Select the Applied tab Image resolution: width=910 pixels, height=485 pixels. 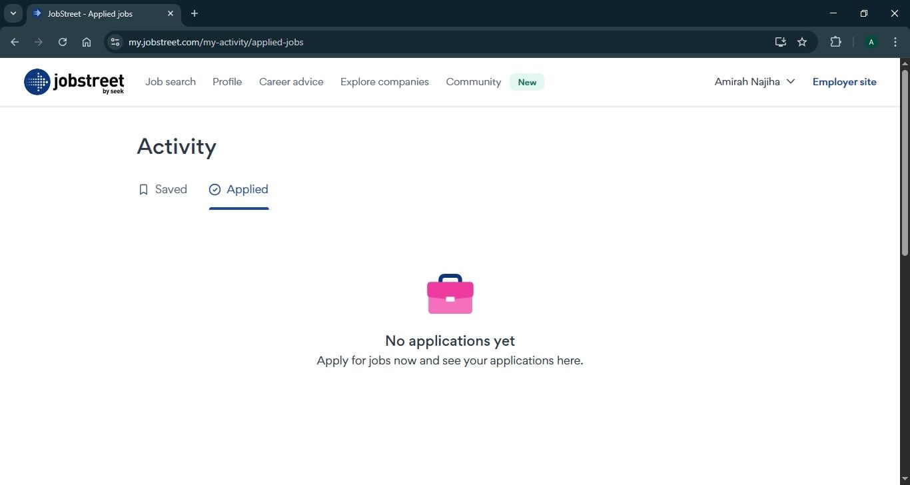coord(247,189)
